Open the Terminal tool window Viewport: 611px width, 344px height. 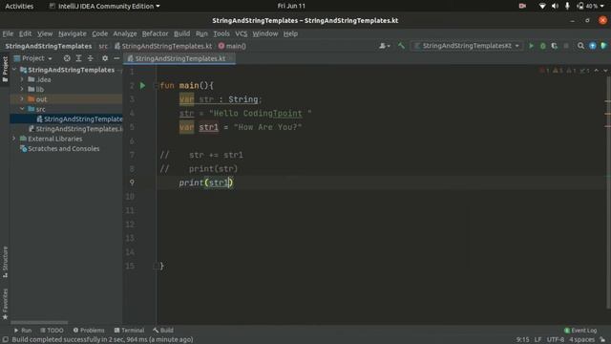pyautogui.click(x=130, y=331)
